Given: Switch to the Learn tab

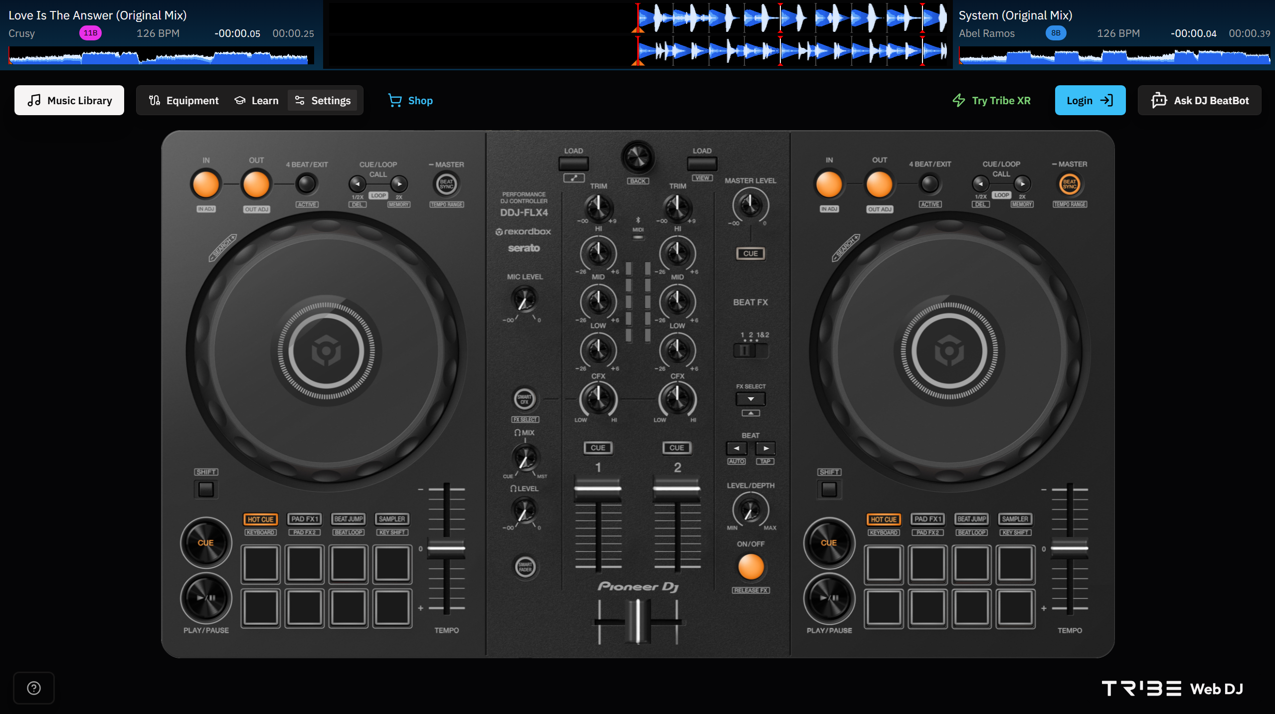Looking at the screenshot, I should 256,100.
